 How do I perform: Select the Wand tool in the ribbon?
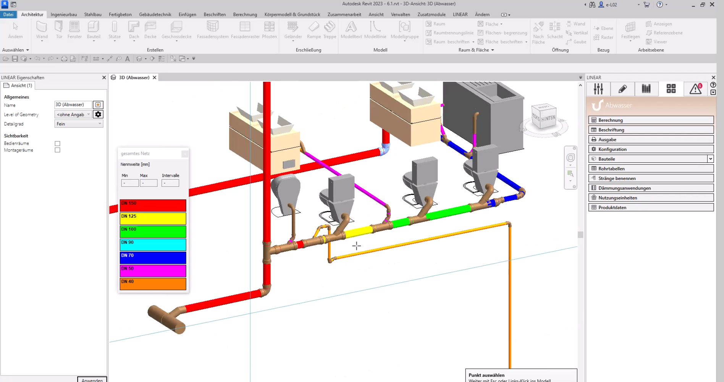[x=42, y=30]
